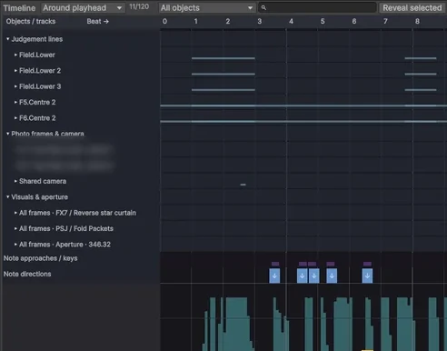This screenshot has width=447, height=351.
Task: Expand the Shared camera track arrow
Action: coord(15,181)
